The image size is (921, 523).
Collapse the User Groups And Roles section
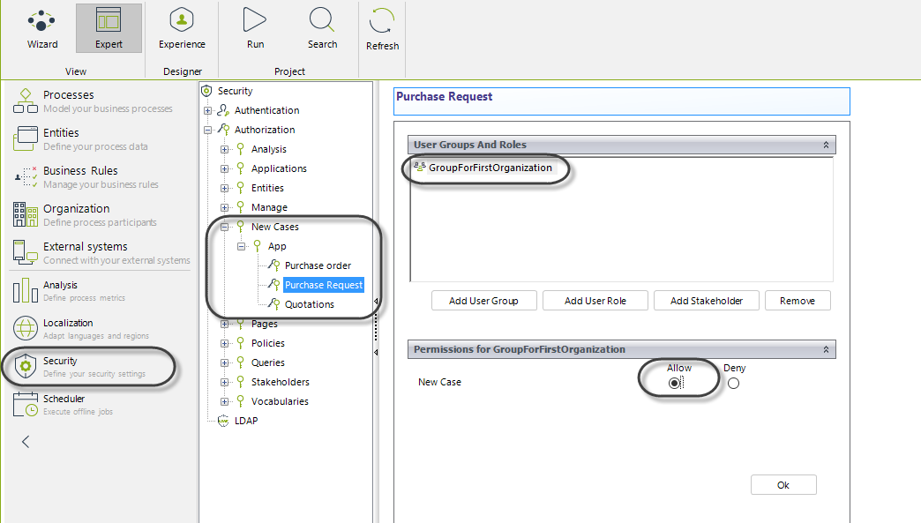tap(826, 145)
